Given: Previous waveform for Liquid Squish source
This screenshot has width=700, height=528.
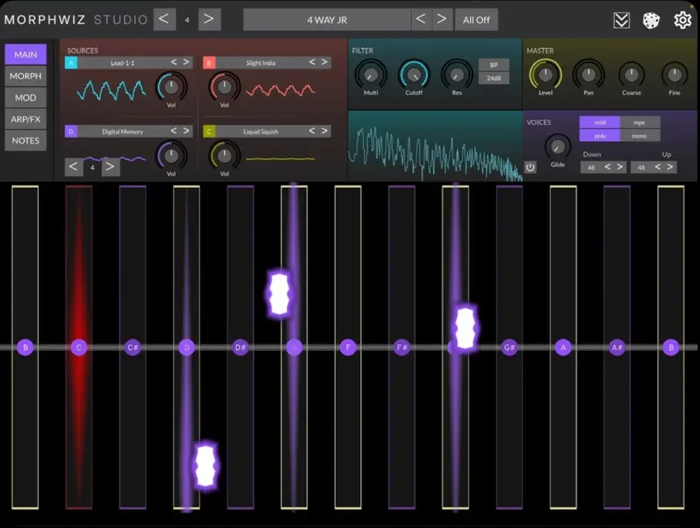Looking at the screenshot, I should (312, 131).
